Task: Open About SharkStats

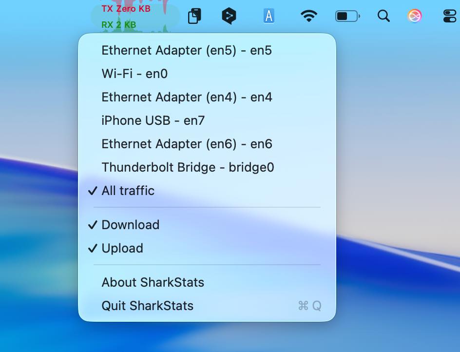Action: click(207, 282)
